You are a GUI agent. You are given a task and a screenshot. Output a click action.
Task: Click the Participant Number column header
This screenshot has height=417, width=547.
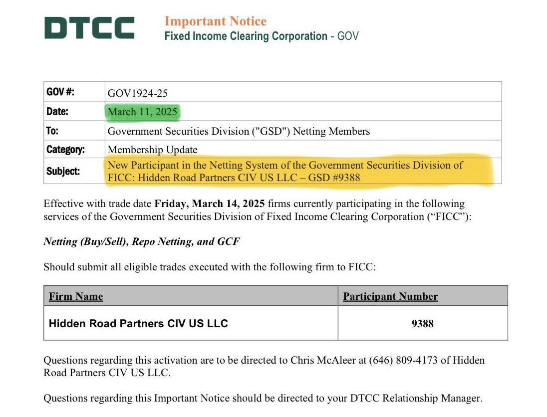tap(390, 296)
